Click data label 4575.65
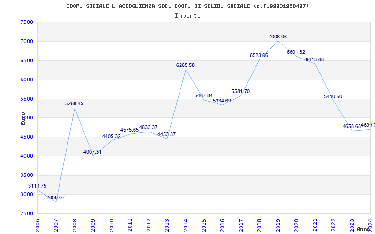The height and width of the screenshot is (234, 375). [x=130, y=130]
